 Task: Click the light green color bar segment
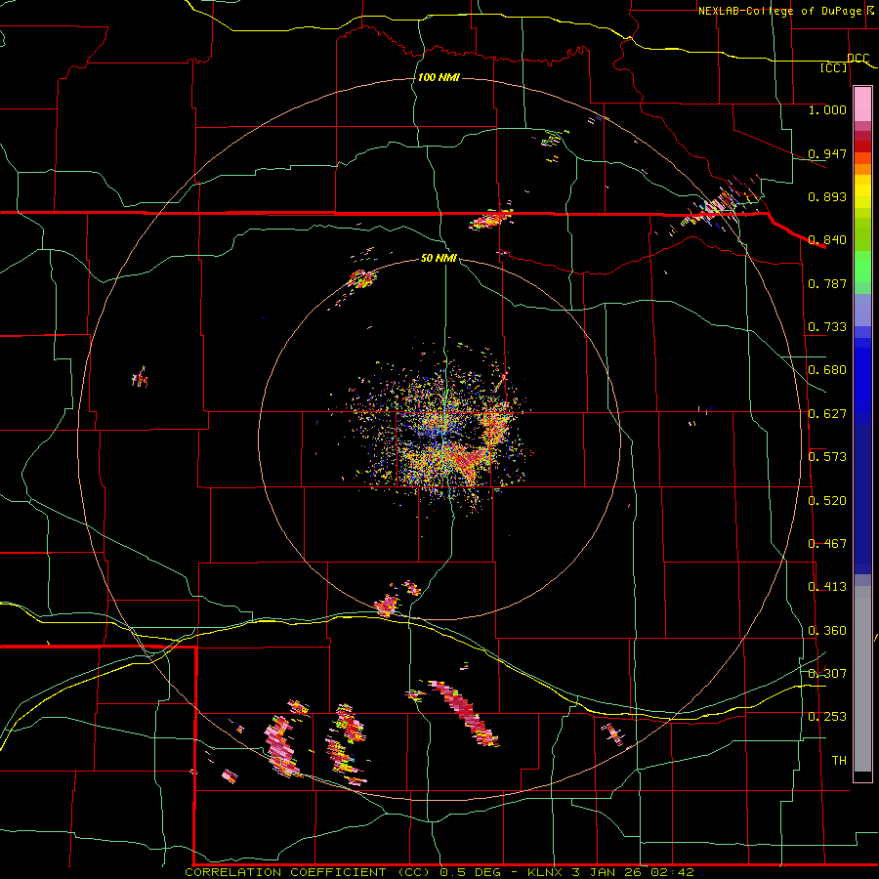point(862,267)
